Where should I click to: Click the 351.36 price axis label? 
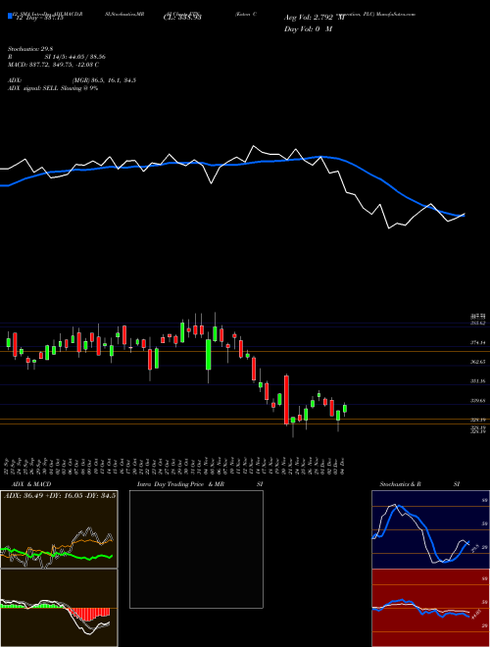click(478, 381)
